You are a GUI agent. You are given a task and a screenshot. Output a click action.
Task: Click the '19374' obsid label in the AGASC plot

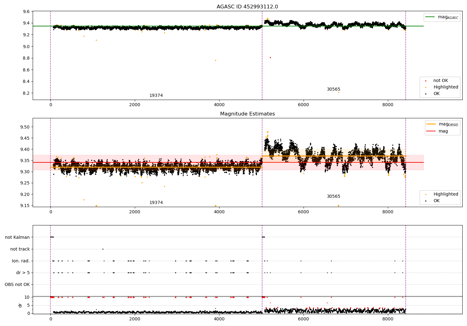click(156, 96)
